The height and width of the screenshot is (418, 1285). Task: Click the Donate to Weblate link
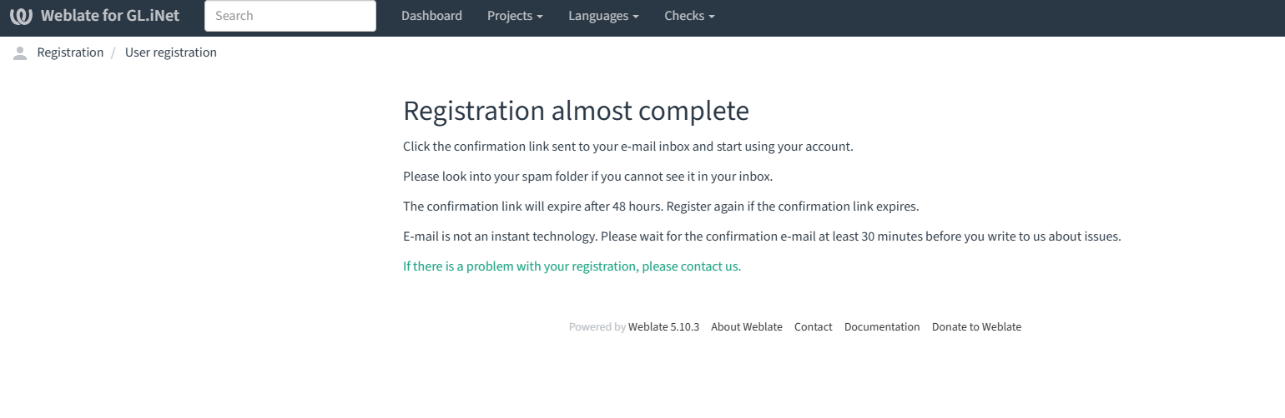(x=976, y=327)
